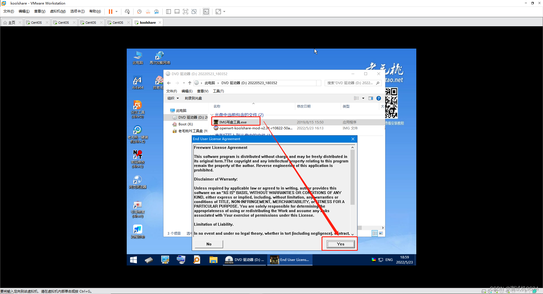Switch Explorer to details view in status bar
The height and width of the screenshot is (294, 543).
tap(375, 233)
